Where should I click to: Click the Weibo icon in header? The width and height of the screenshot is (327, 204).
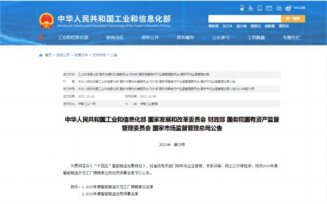(x=288, y=8)
